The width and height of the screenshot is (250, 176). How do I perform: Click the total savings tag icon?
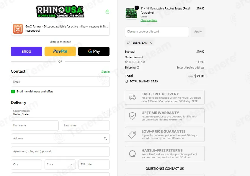click(127, 82)
